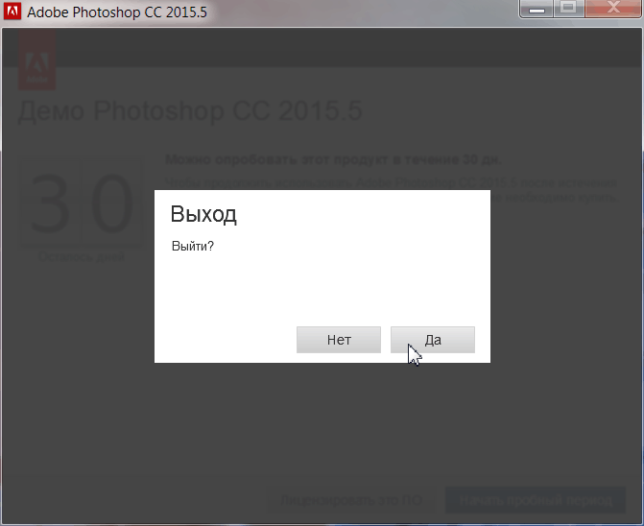Click dimmed 'Начать пробный период' button
644x526 pixels.
coord(536,500)
